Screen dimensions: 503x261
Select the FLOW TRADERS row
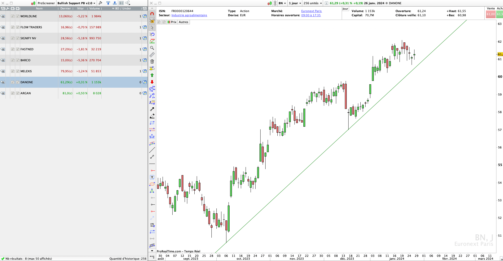click(74, 27)
